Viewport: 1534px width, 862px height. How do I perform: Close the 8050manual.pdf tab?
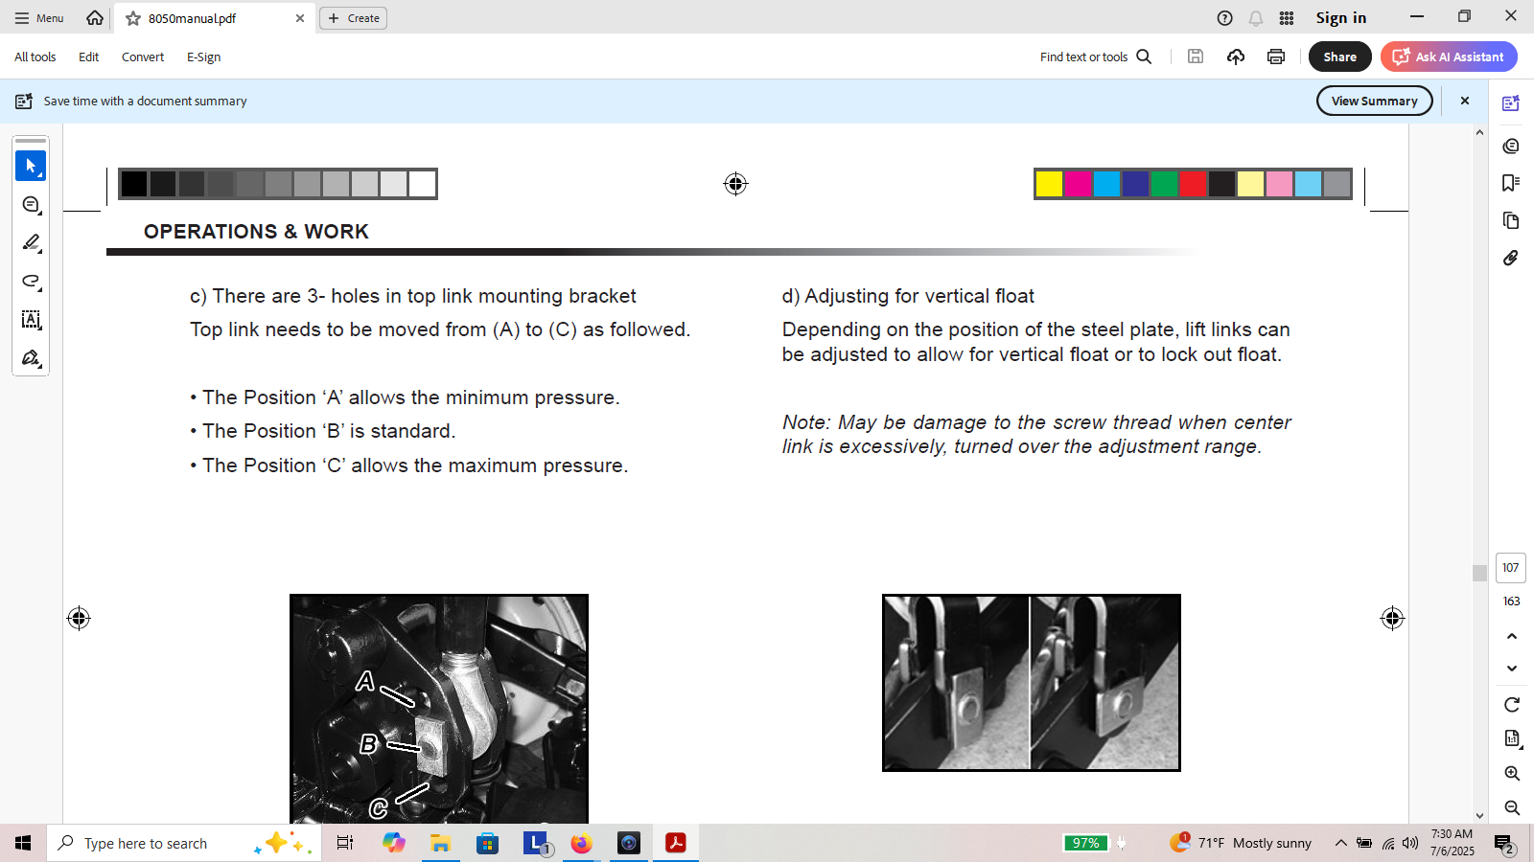point(300,18)
